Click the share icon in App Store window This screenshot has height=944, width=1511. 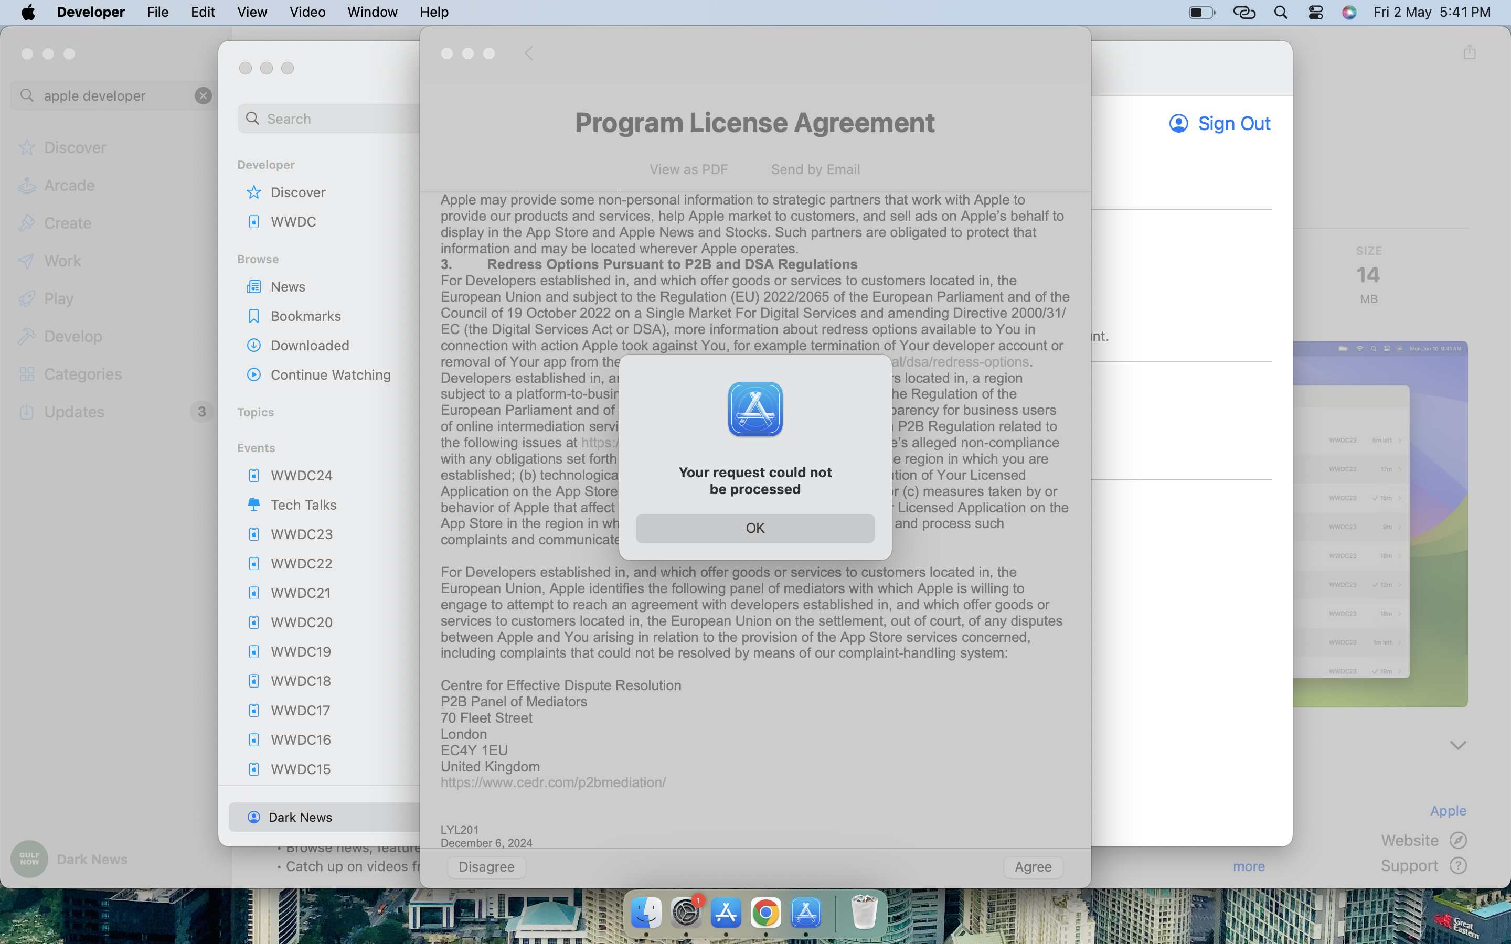point(1469,52)
